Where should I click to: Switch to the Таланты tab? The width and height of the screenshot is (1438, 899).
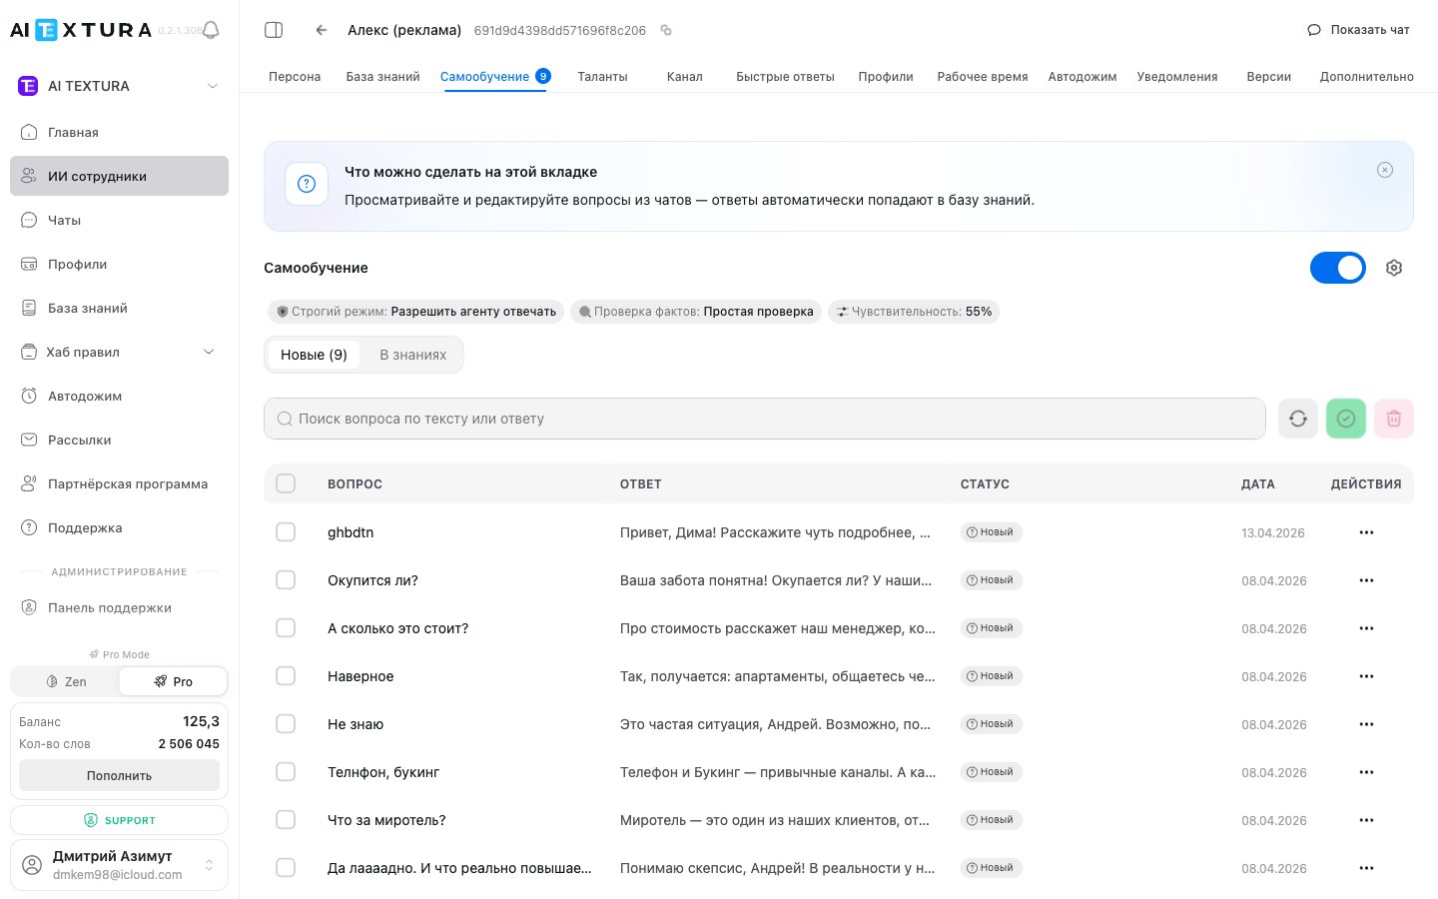pyautogui.click(x=602, y=77)
